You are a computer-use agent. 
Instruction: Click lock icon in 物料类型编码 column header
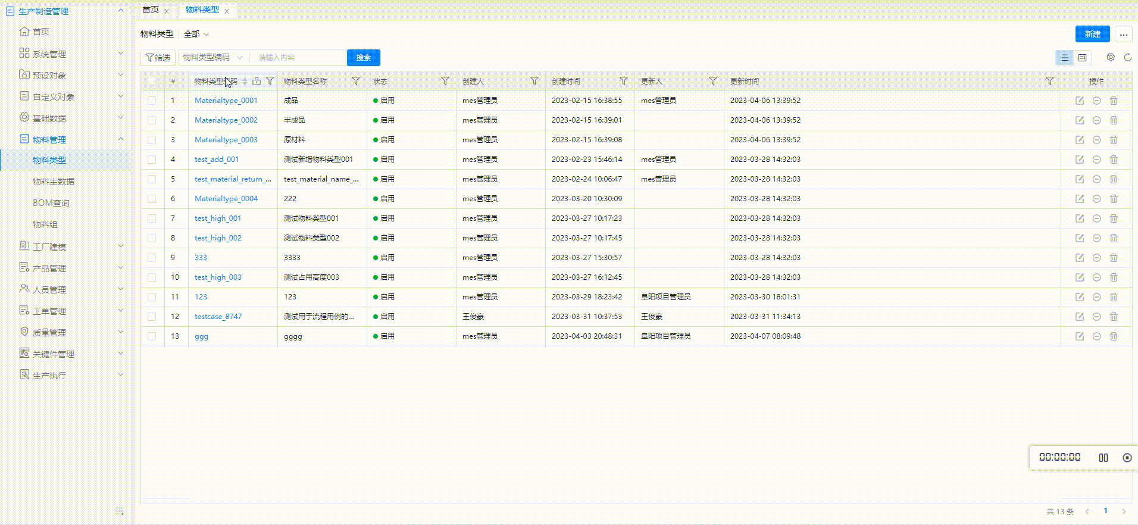tap(257, 81)
